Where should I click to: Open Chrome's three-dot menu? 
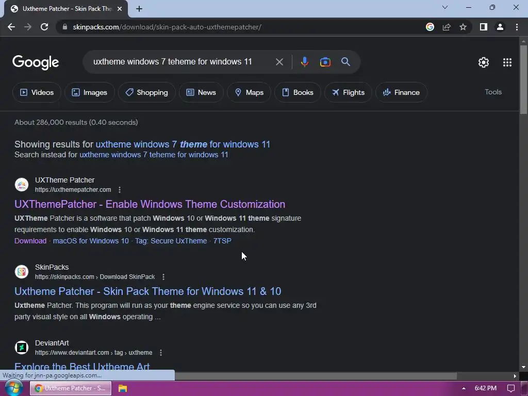click(x=517, y=27)
